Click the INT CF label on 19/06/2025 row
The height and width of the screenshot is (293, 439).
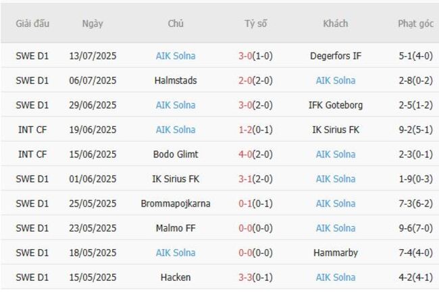pos(32,130)
